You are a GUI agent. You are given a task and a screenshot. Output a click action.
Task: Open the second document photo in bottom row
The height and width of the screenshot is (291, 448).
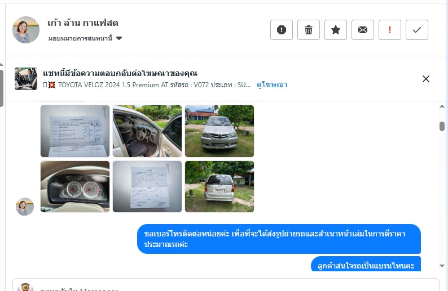(x=147, y=186)
